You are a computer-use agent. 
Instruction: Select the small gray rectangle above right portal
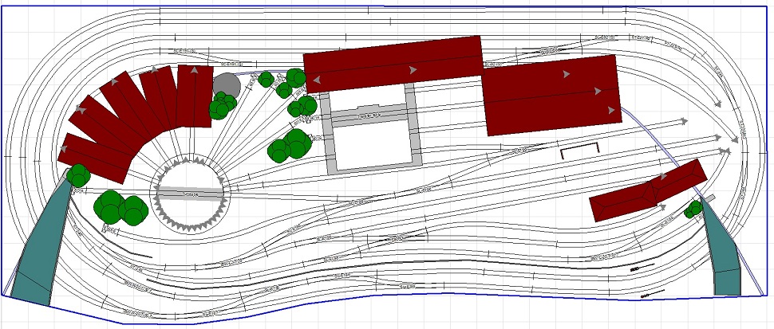tap(709, 197)
